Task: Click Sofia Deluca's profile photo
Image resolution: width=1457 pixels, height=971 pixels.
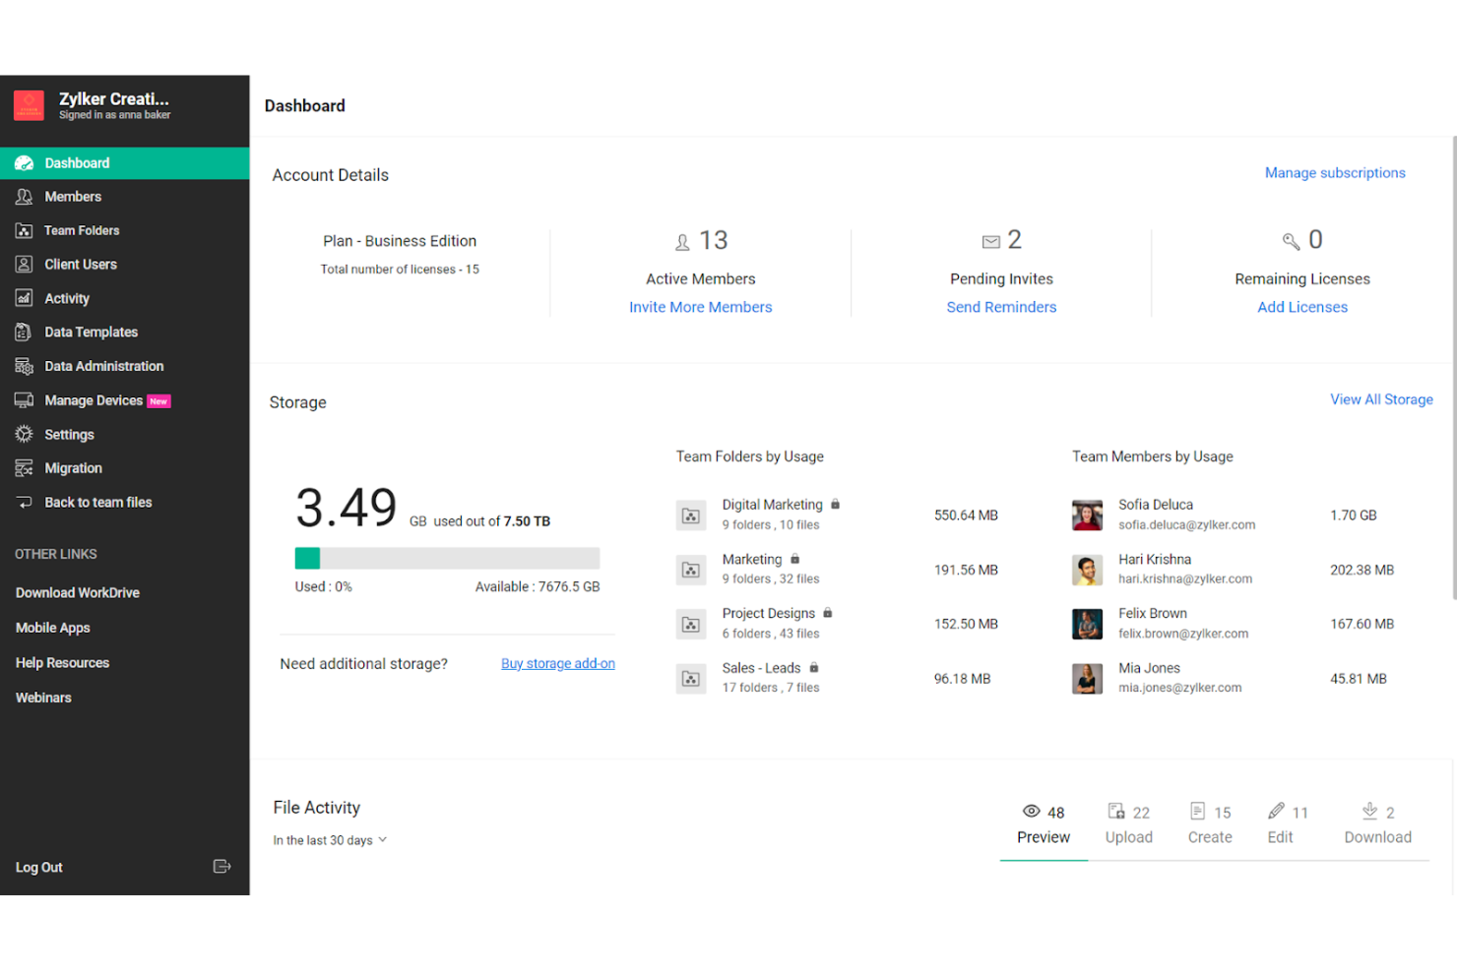Action: point(1087,515)
